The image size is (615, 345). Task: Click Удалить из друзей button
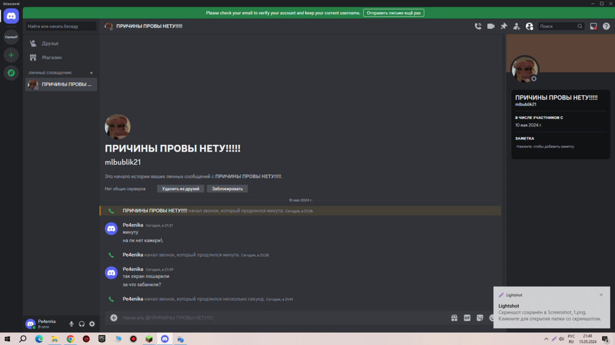tap(180, 188)
